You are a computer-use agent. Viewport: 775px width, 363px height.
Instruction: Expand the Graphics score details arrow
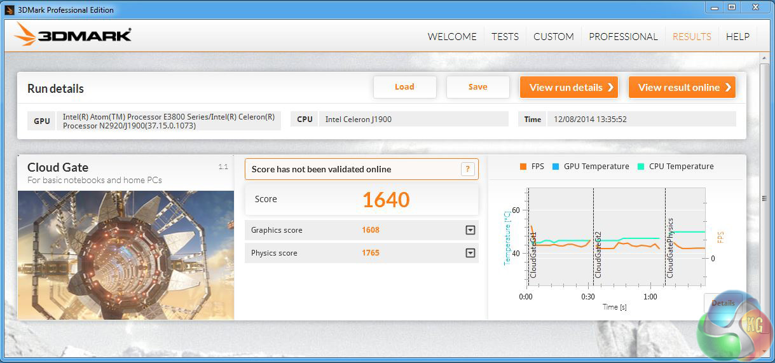tap(470, 230)
